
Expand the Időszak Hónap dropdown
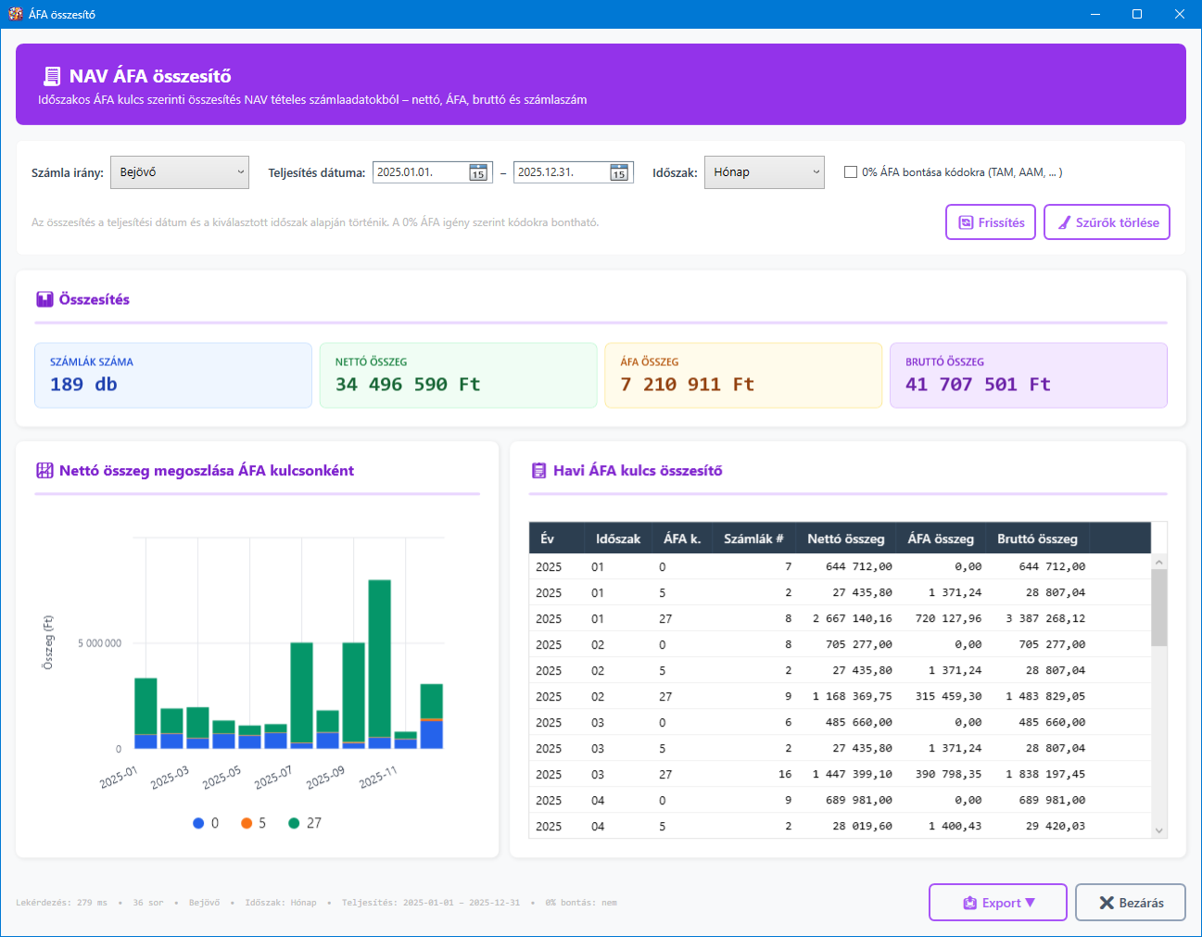pyautogui.click(x=764, y=172)
